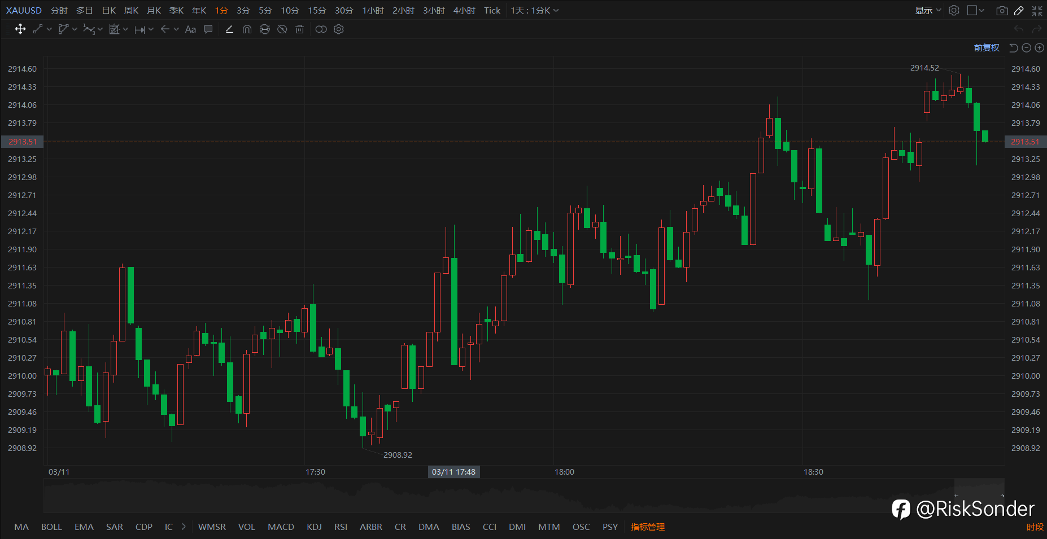Image resolution: width=1047 pixels, height=539 pixels.
Task: Reset chart zoom with the curved arrow
Action: 1014,48
